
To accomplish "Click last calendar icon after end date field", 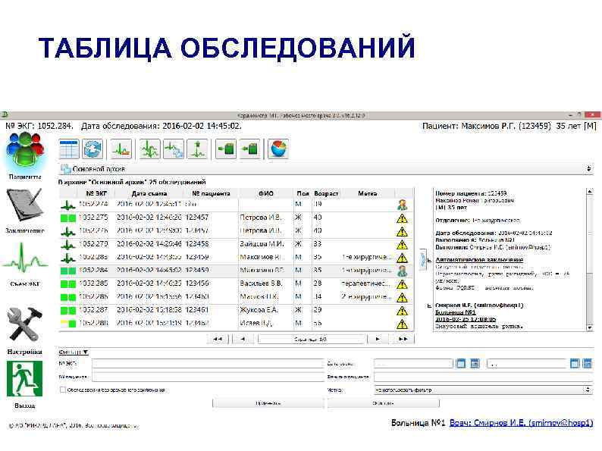I will [x=588, y=364].
